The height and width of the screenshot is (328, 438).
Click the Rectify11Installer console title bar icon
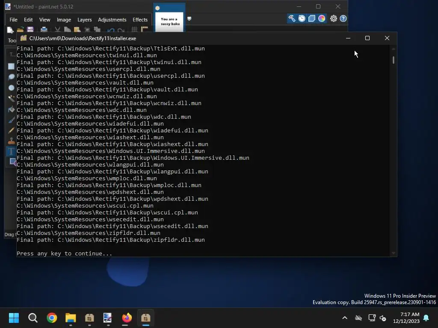(24, 38)
